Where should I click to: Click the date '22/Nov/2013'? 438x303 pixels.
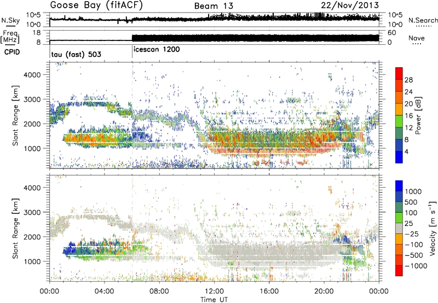coord(350,5)
